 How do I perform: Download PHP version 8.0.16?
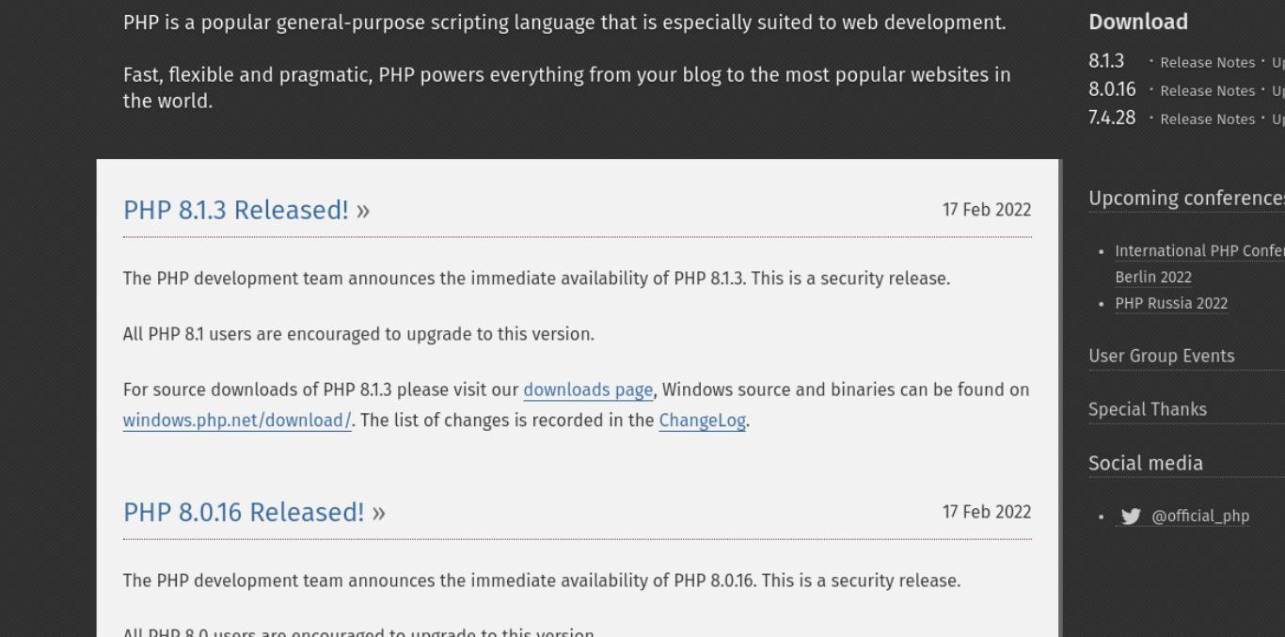coord(1112,89)
